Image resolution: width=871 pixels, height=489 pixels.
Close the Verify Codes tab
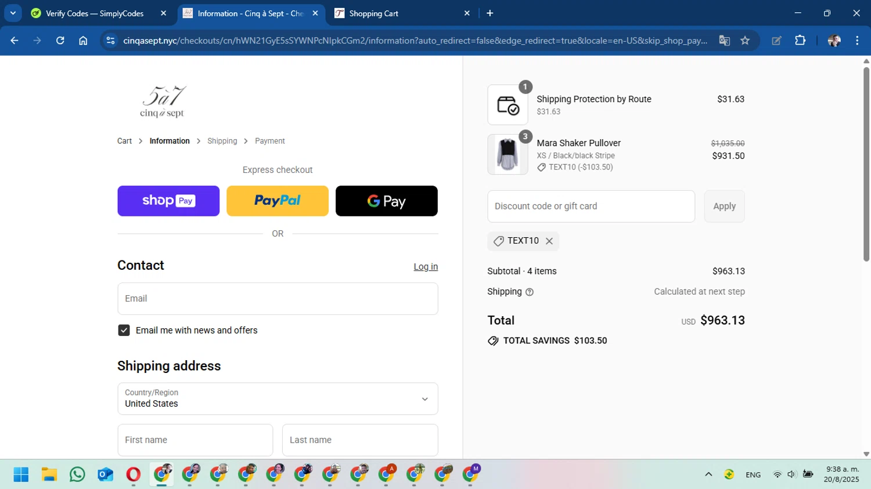coord(163,13)
